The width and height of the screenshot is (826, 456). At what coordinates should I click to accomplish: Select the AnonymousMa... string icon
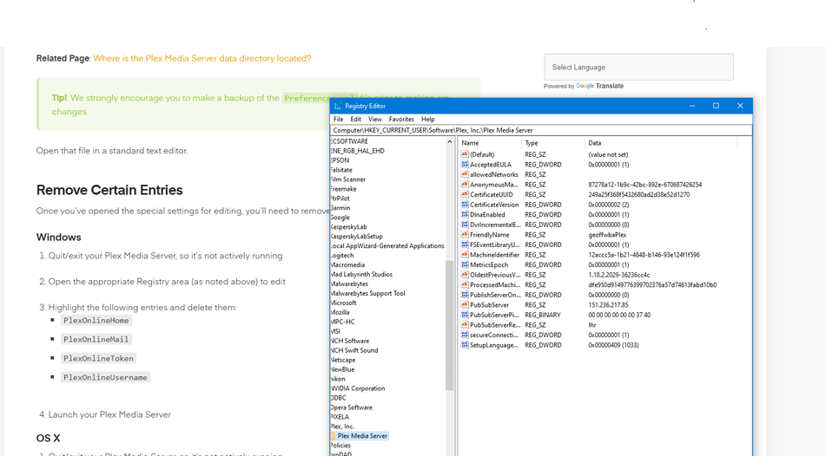click(465, 185)
